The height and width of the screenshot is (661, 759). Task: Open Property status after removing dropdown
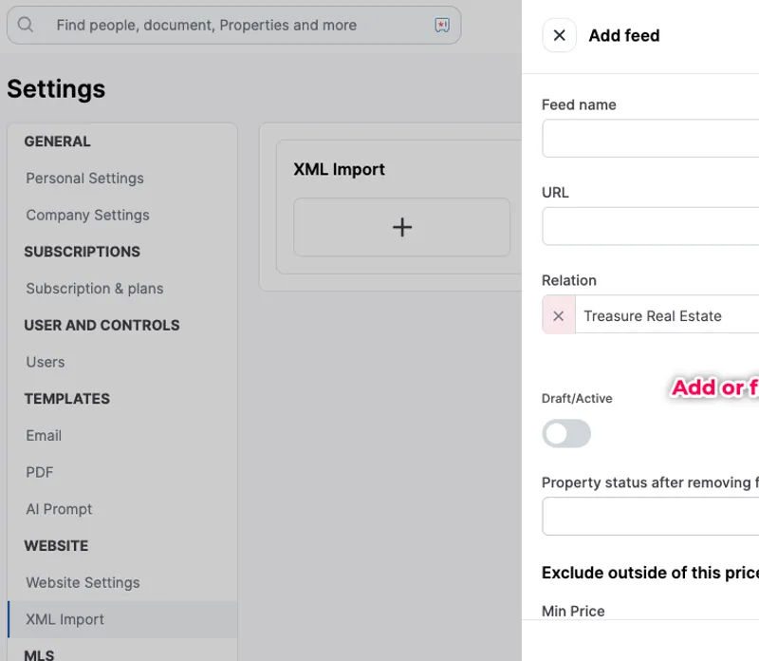pyautogui.click(x=651, y=517)
